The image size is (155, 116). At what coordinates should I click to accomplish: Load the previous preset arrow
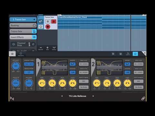click(62, 96)
